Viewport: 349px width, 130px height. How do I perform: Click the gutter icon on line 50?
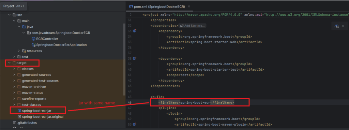click(134, 124)
